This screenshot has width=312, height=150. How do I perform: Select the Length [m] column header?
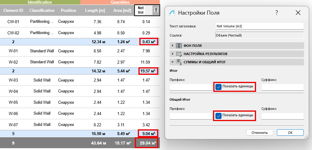pyautogui.click(x=95, y=10)
